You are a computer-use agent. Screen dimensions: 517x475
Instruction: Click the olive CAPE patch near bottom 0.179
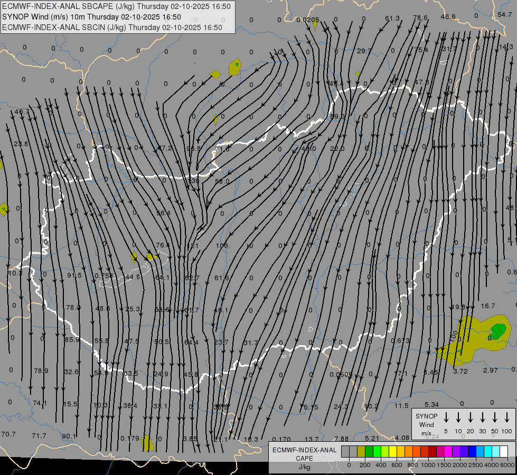pyautogui.click(x=147, y=443)
